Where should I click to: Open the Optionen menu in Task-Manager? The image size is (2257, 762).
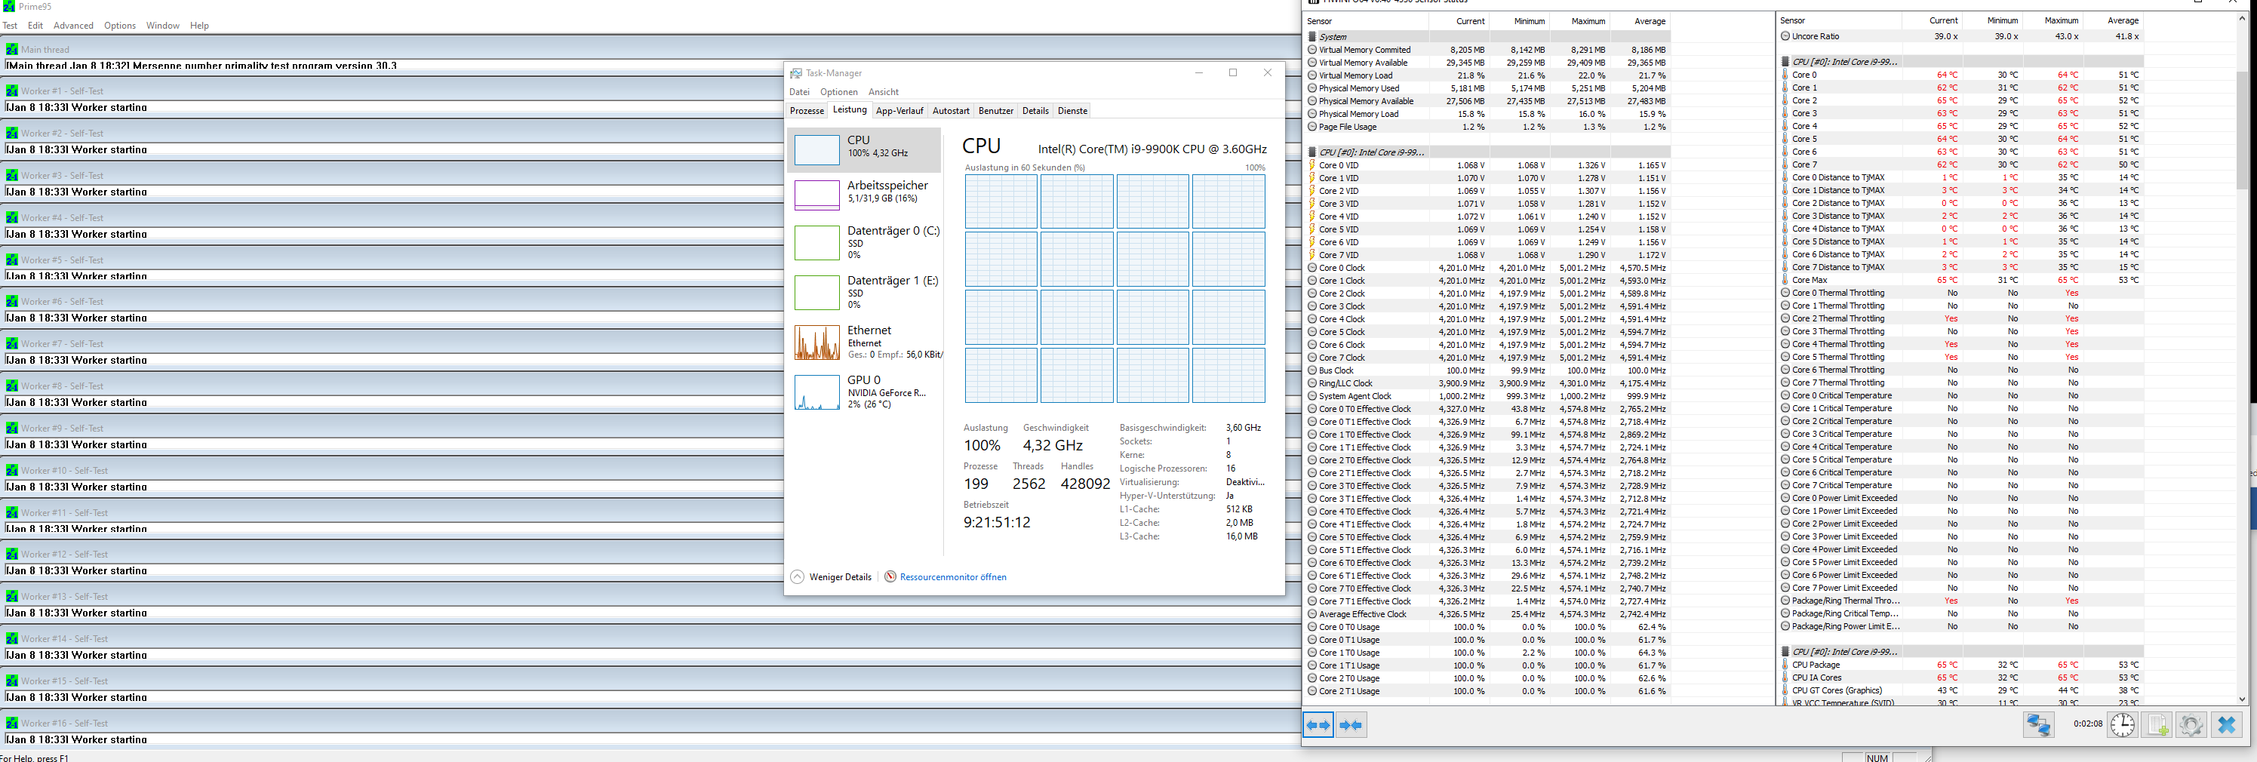[x=839, y=92]
